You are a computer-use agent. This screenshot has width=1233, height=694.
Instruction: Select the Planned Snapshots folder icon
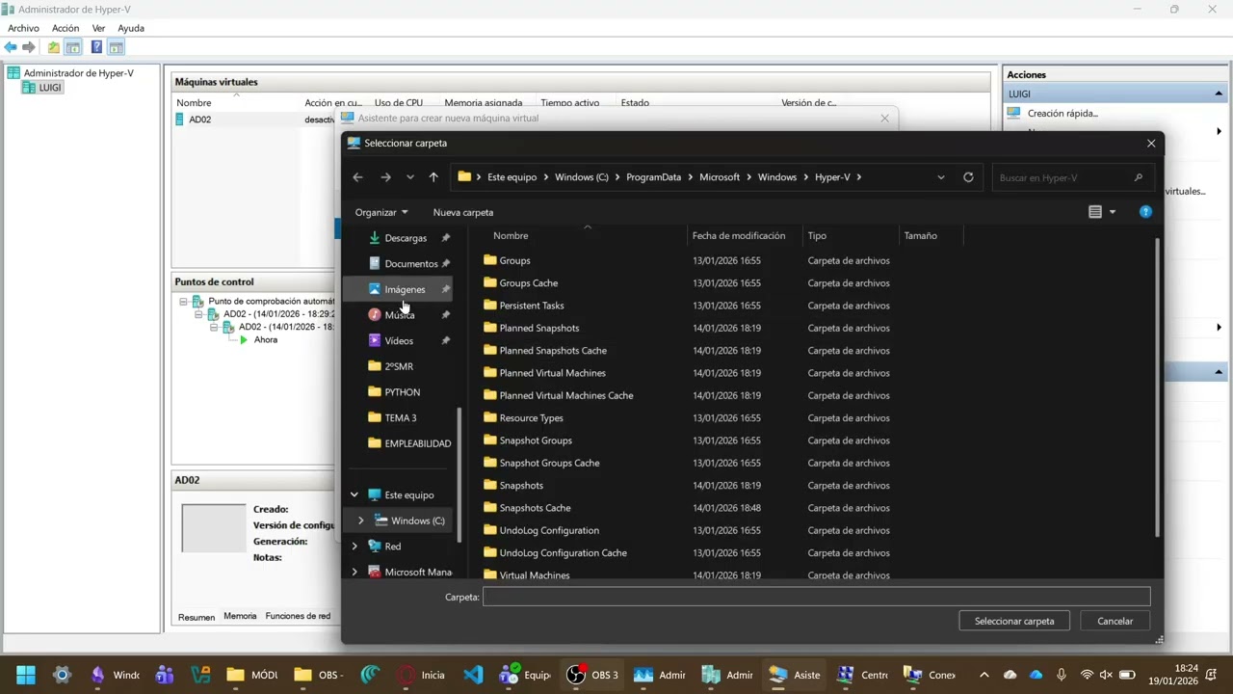490,328
